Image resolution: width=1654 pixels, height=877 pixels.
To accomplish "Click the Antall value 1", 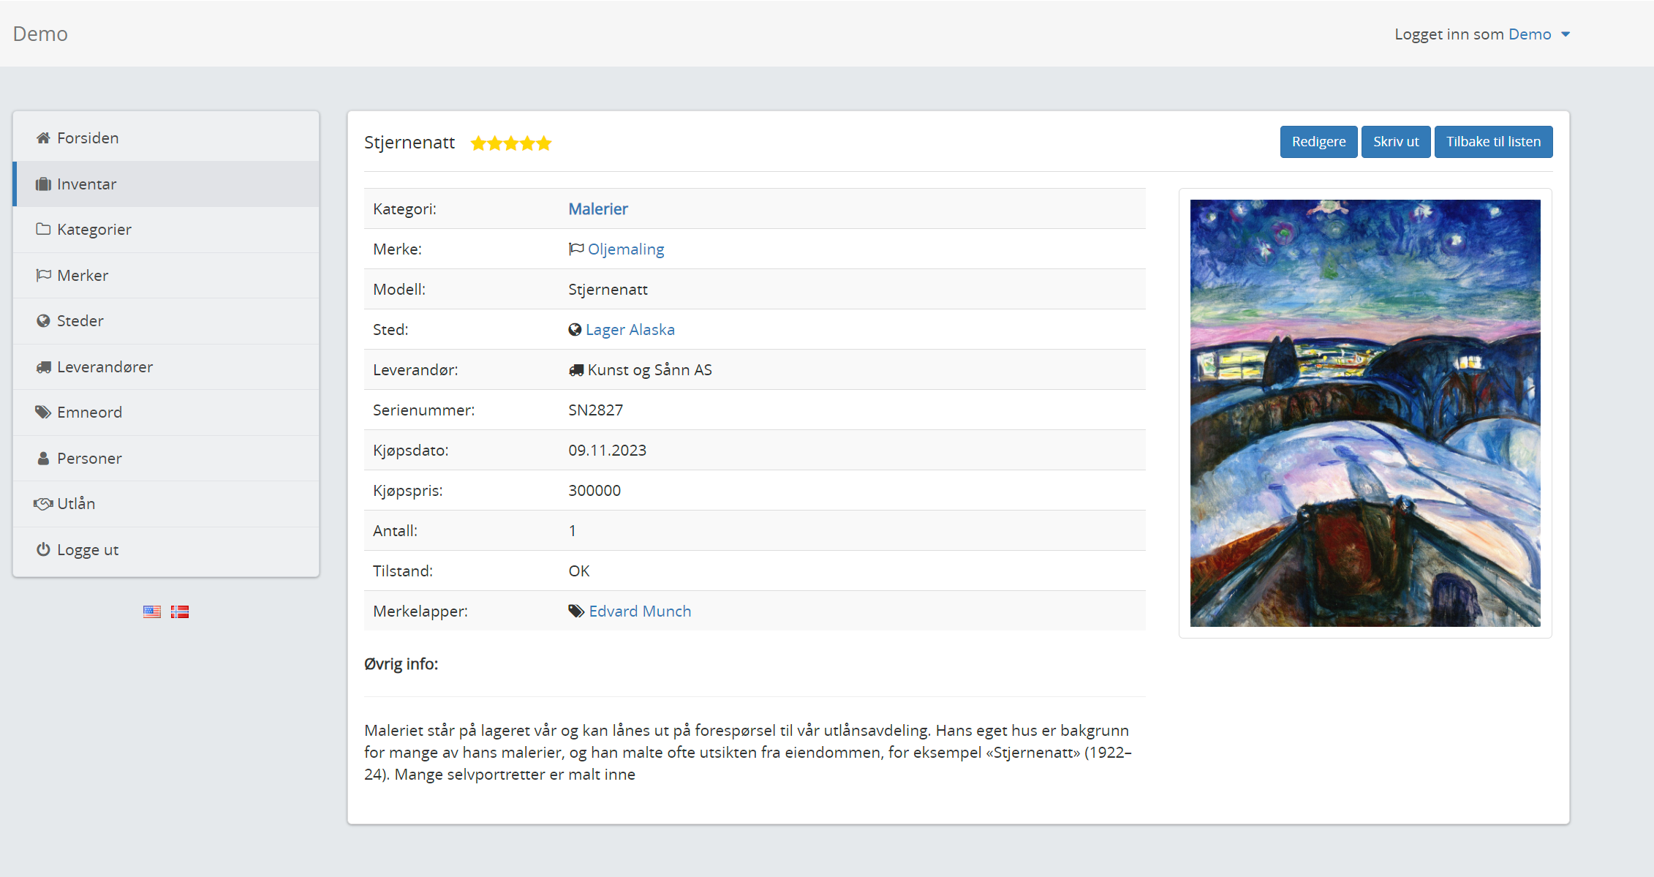I will pyautogui.click(x=573, y=531).
